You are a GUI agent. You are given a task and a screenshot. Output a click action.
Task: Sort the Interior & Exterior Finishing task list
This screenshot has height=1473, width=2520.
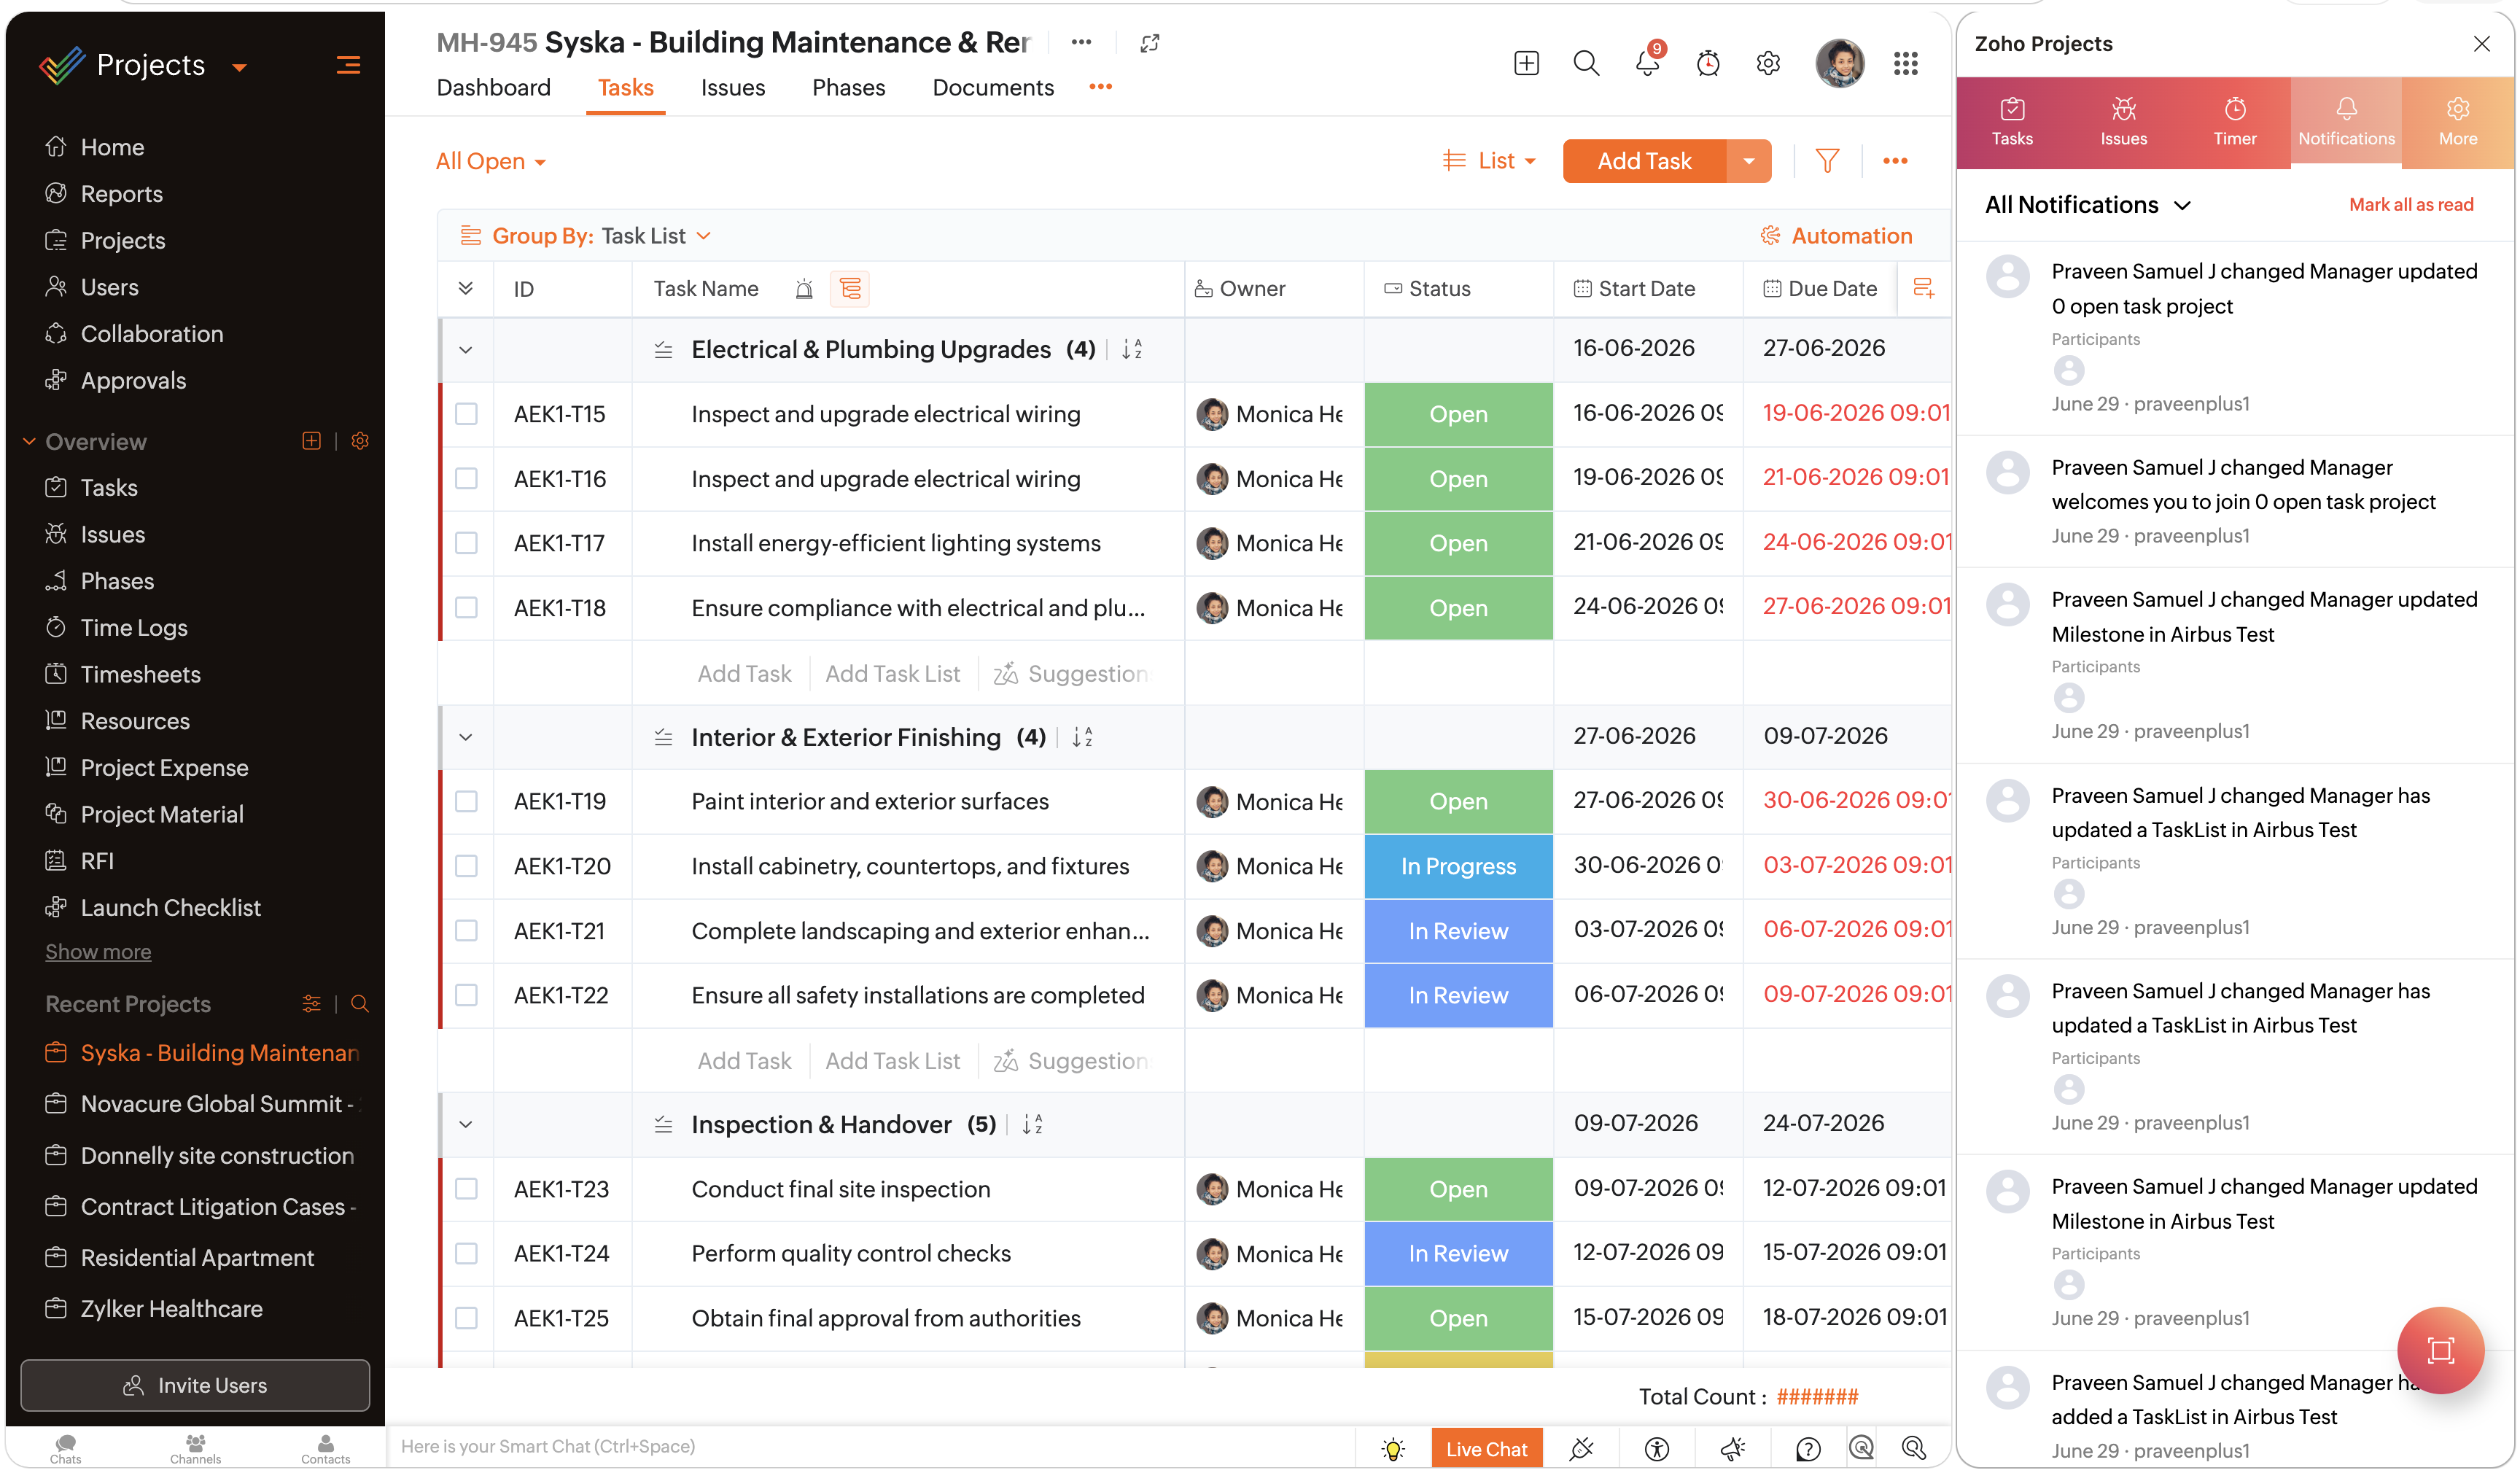click(x=1082, y=737)
